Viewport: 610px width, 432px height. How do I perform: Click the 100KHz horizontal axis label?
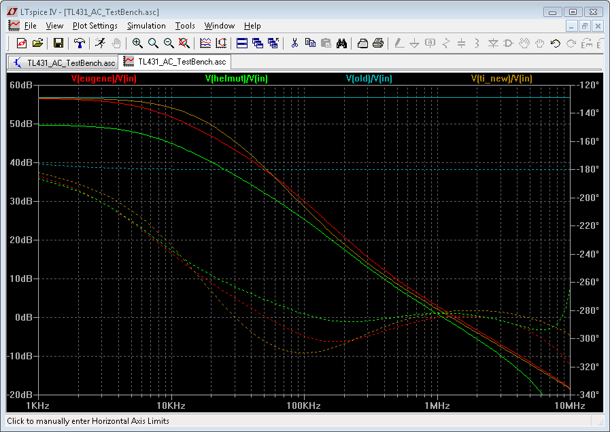(303, 406)
